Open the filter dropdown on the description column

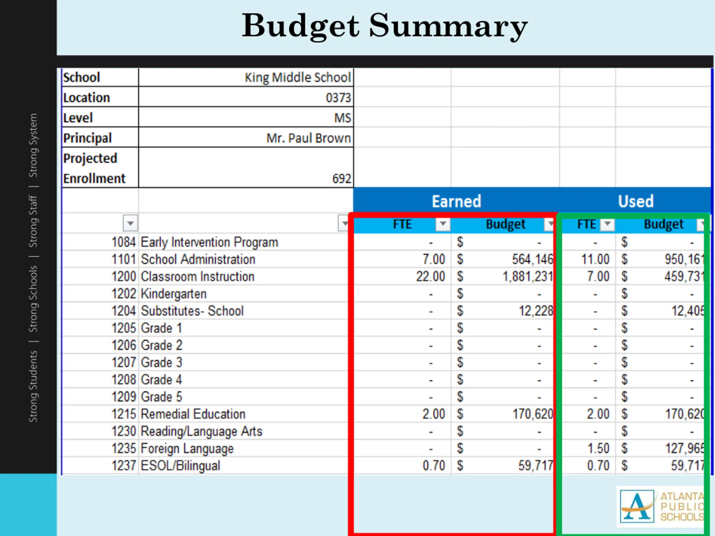pyautogui.click(x=344, y=223)
